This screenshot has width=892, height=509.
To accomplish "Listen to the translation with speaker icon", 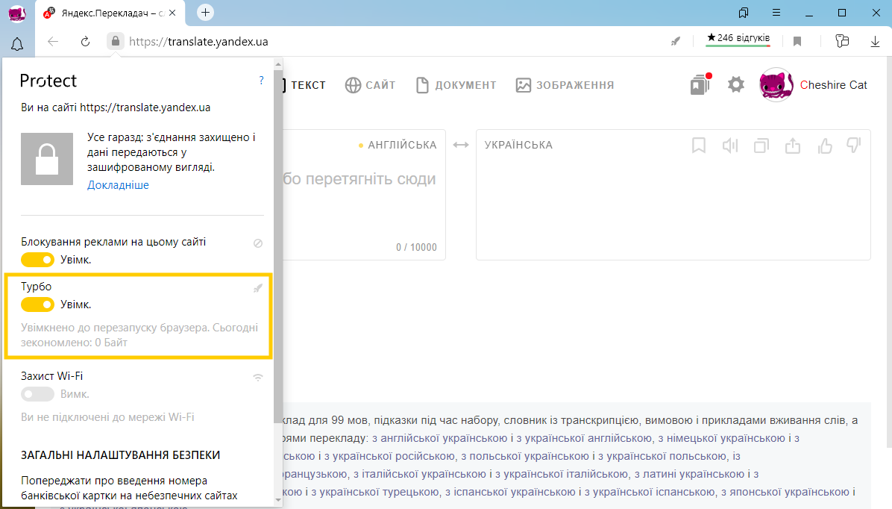I will (730, 146).
